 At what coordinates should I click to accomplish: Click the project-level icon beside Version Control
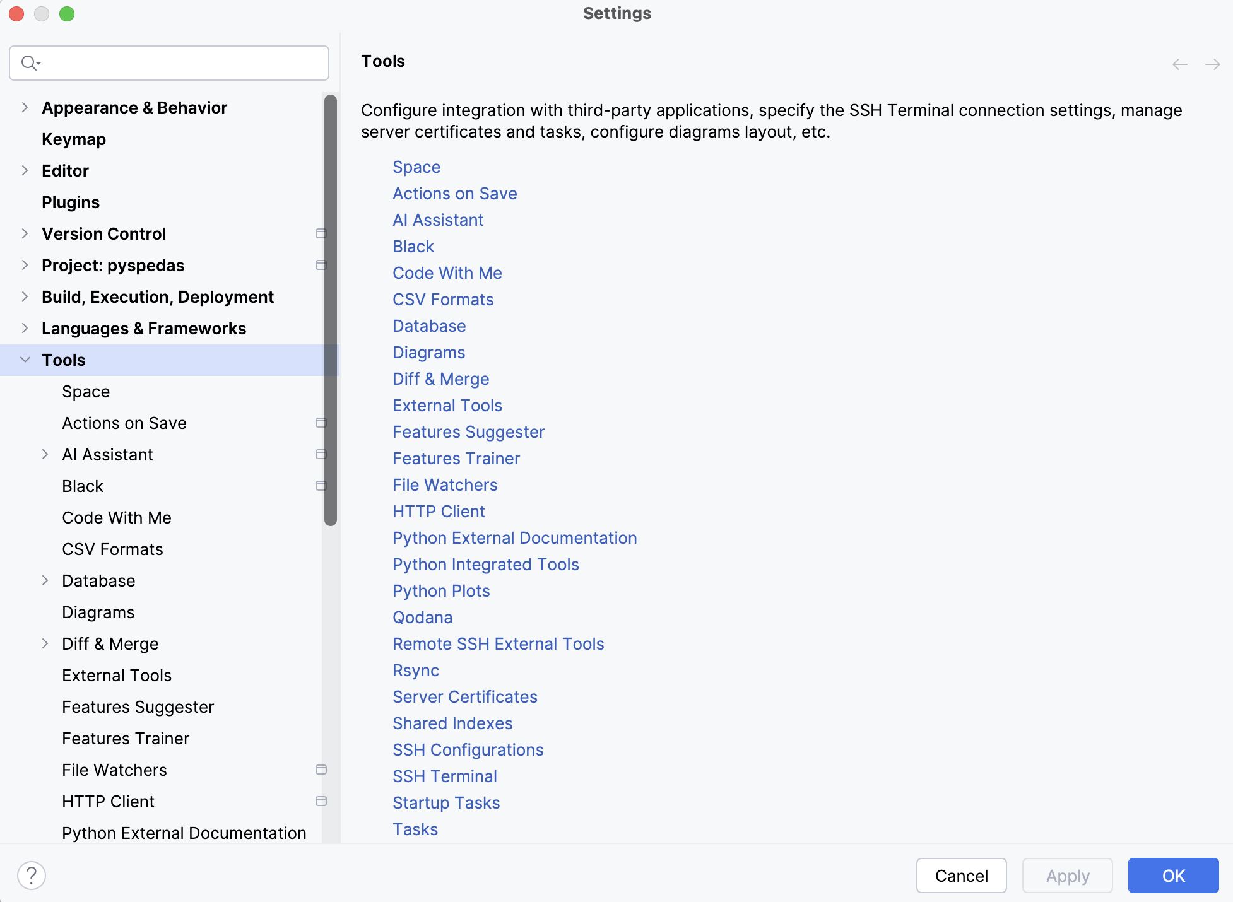click(321, 233)
